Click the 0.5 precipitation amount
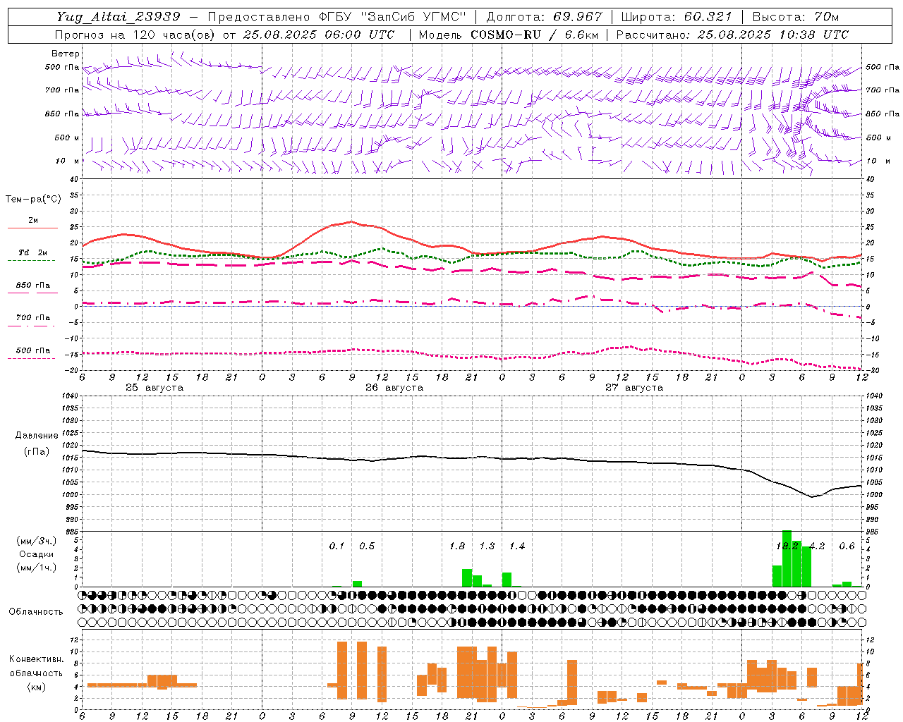Screen dimensions: 903x722 (x=367, y=546)
